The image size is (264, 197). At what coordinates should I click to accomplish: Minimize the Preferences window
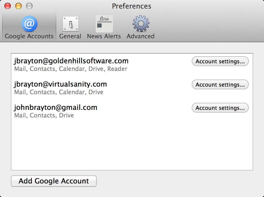click(x=18, y=6)
